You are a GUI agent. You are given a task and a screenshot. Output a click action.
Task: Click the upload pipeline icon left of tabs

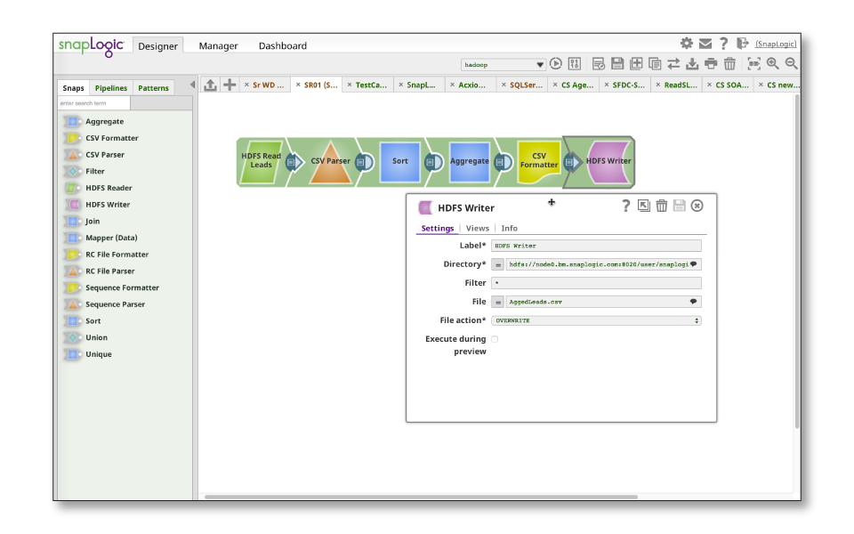(x=210, y=85)
